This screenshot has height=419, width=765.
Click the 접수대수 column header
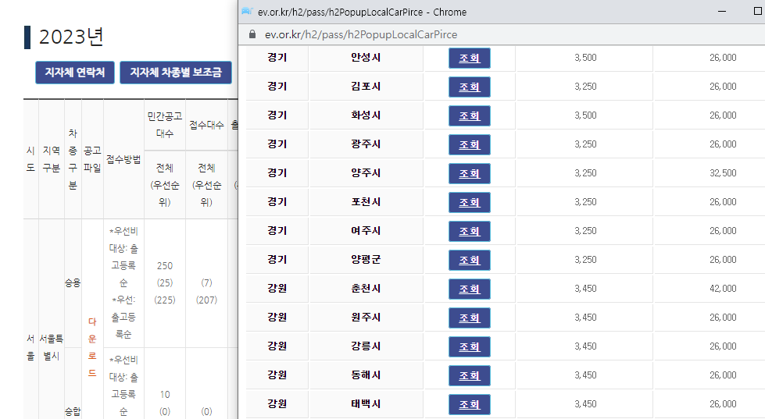pos(206,125)
